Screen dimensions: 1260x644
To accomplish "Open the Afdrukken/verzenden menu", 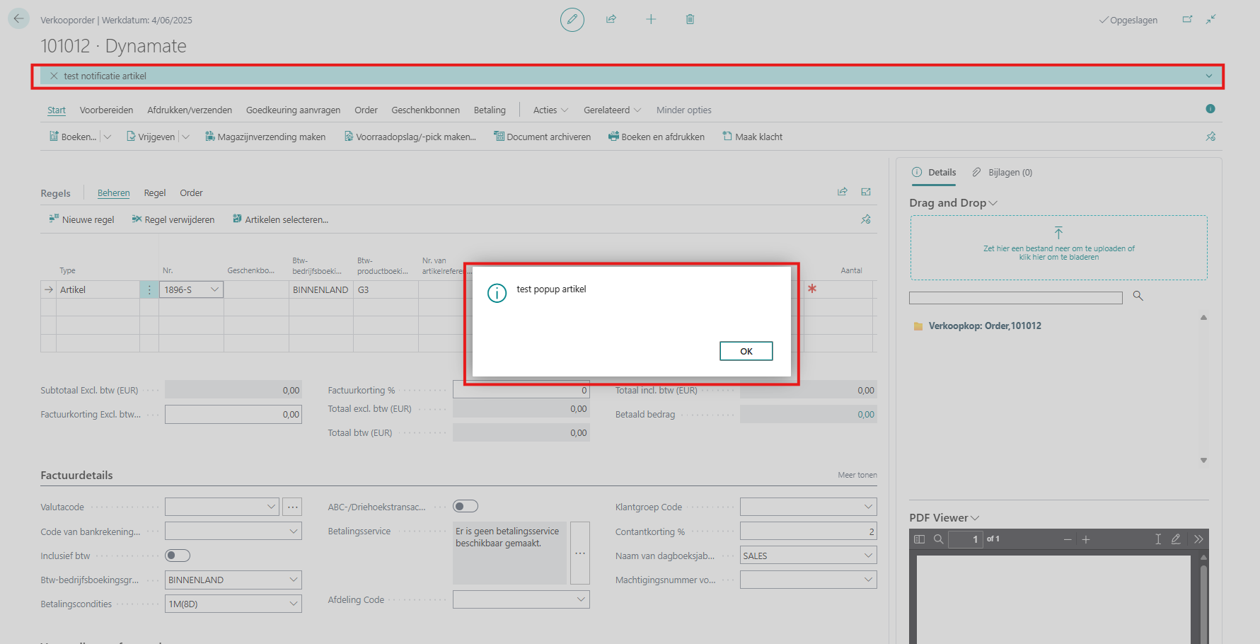I will point(190,110).
